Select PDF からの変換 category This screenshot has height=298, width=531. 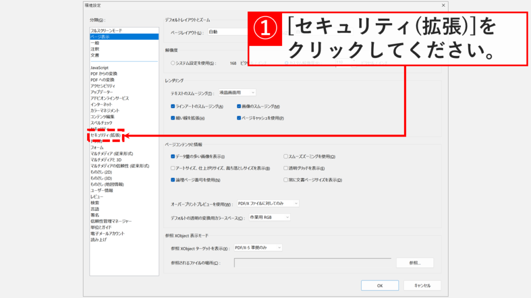tap(104, 73)
